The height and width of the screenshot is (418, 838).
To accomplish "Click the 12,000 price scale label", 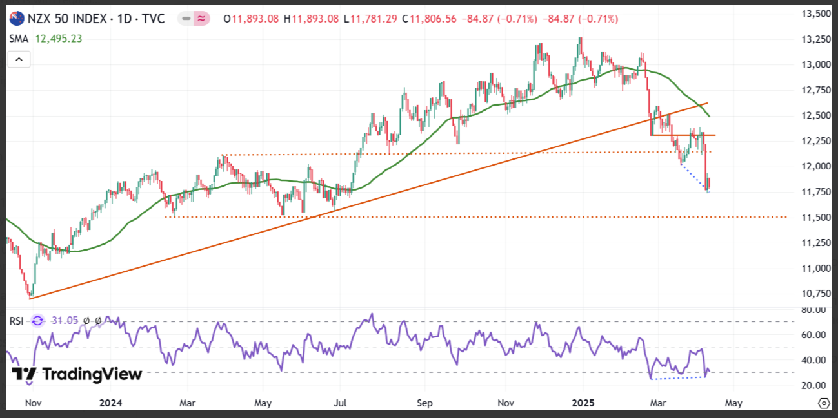I will click(816, 166).
